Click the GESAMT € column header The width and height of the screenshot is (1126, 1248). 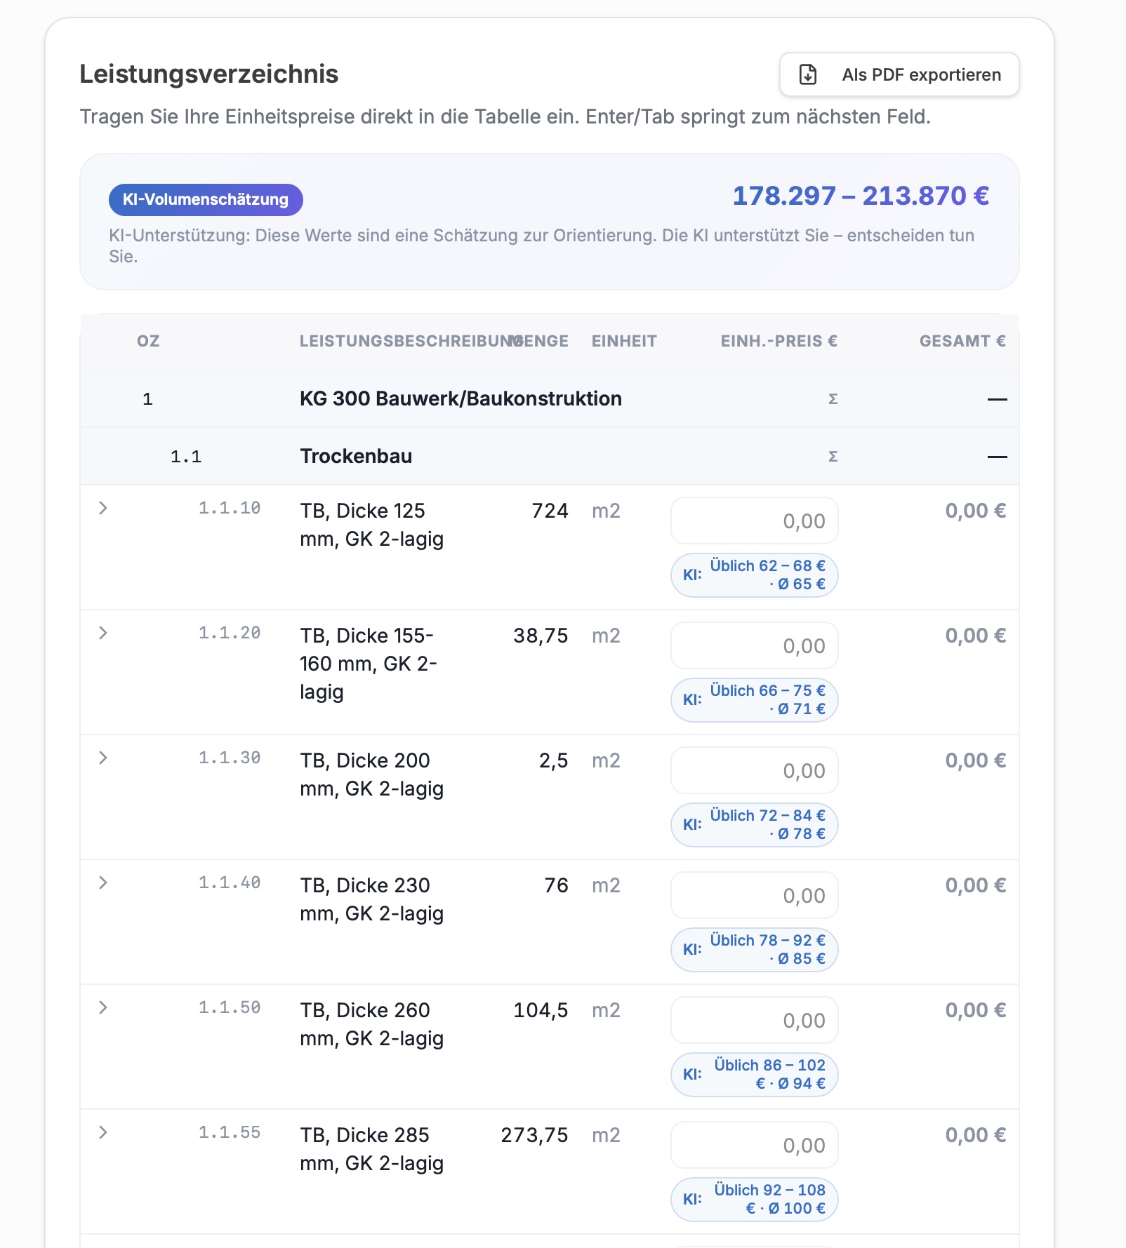click(x=962, y=341)
